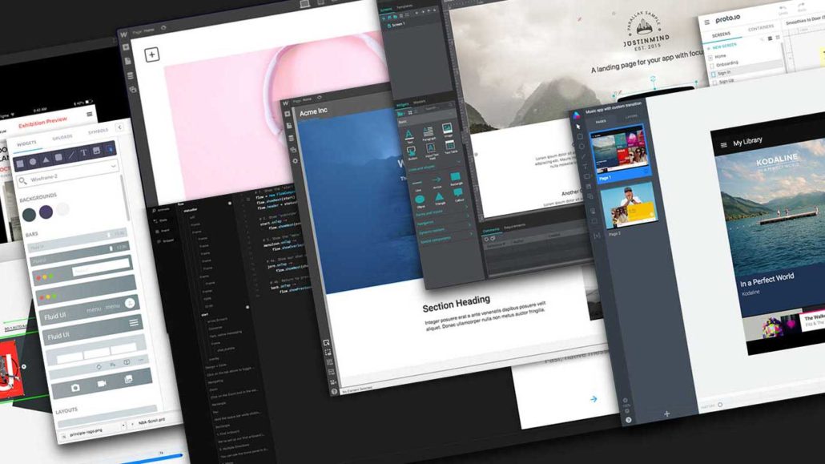Click the plus icon below the pages panel
Screen dimensions: 825x464
click(x=666, y=414)
